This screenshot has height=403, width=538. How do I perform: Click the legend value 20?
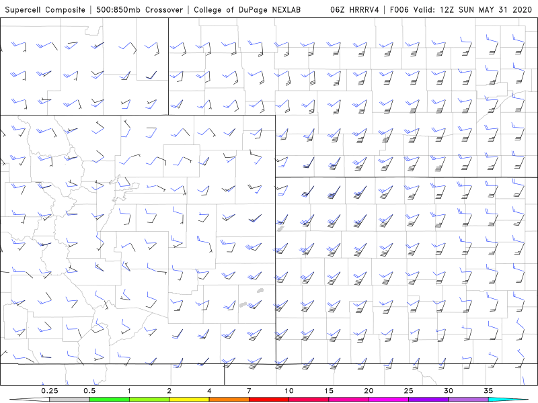[369, 391]
